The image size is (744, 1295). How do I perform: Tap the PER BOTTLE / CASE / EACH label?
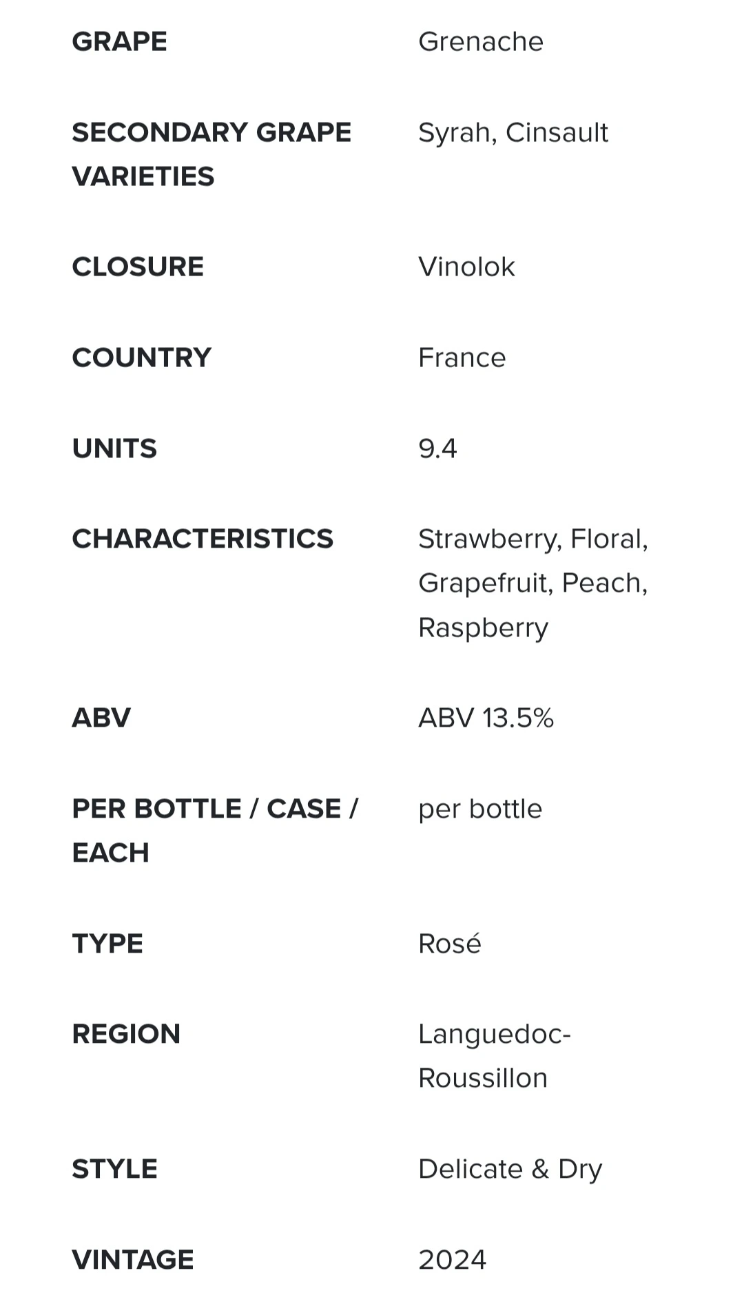coord(215,831)
